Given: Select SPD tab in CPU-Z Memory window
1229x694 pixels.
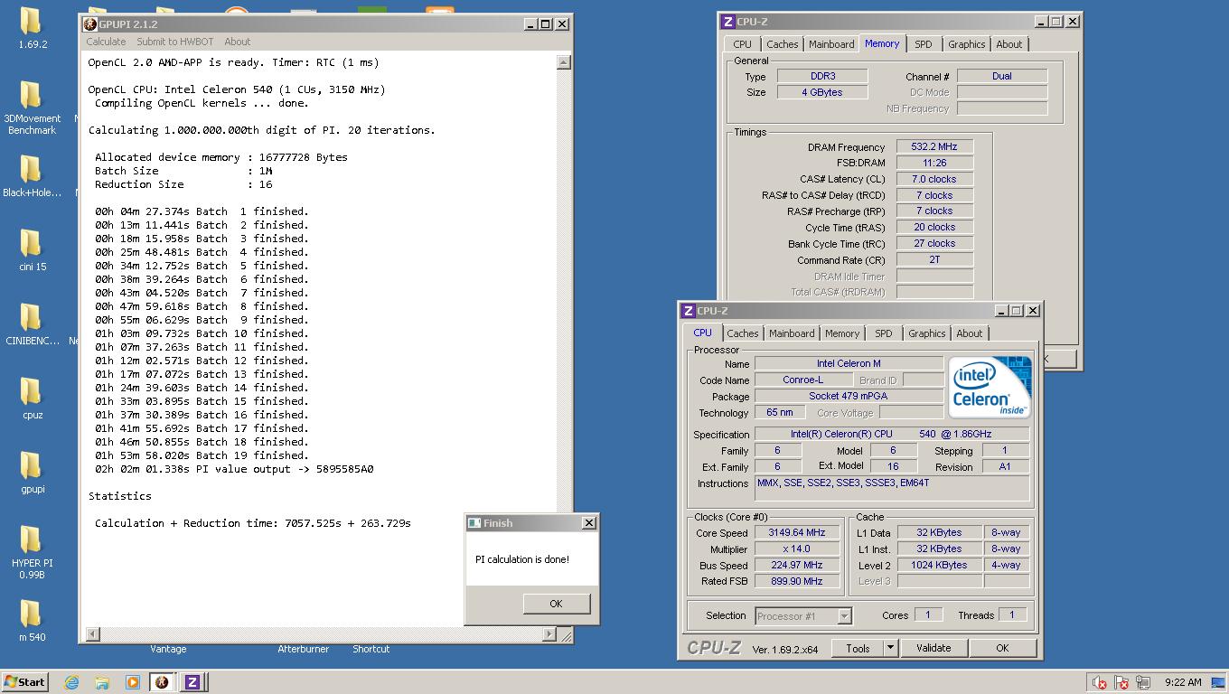Looking at the screenshot, I should [x=923, y=44].
